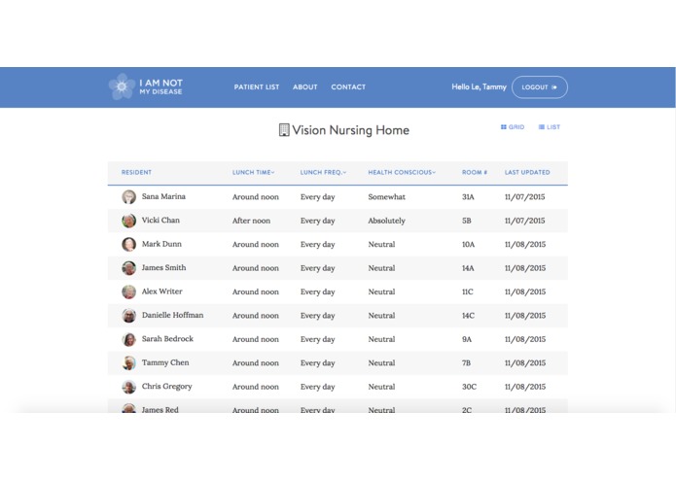Open Tammy Chen's avatar photo
Screen dimensions: 676x480
[129, 362]
